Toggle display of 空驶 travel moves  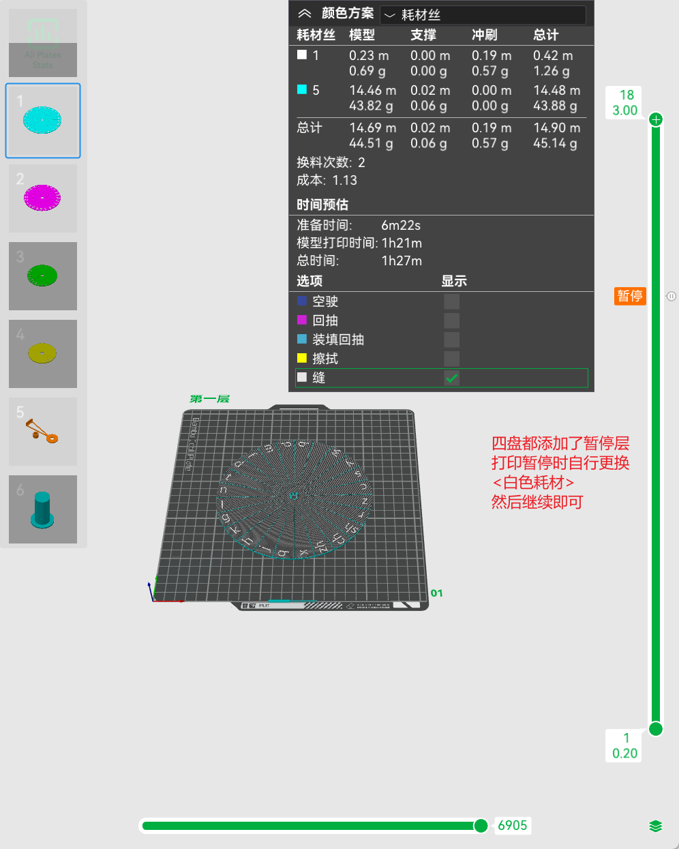pos(451,301)
